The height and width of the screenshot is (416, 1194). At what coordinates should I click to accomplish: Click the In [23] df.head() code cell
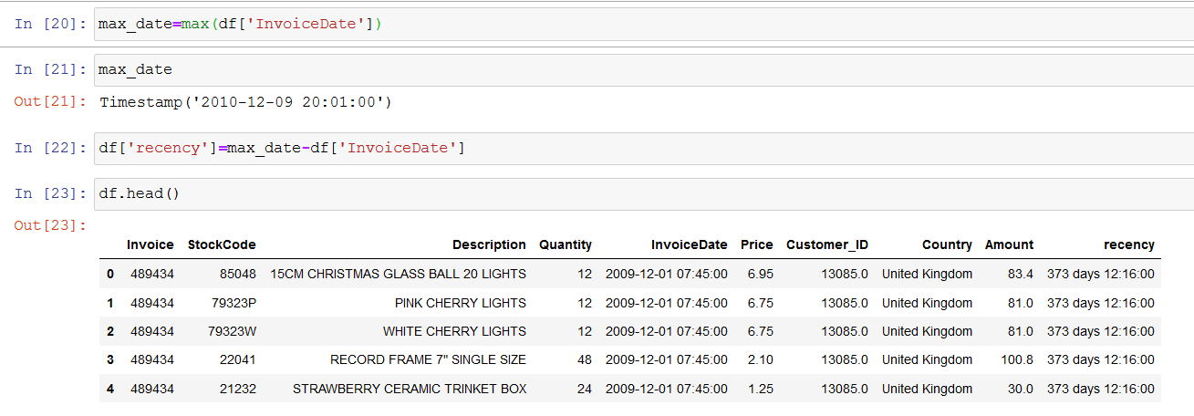pos(643,193)
